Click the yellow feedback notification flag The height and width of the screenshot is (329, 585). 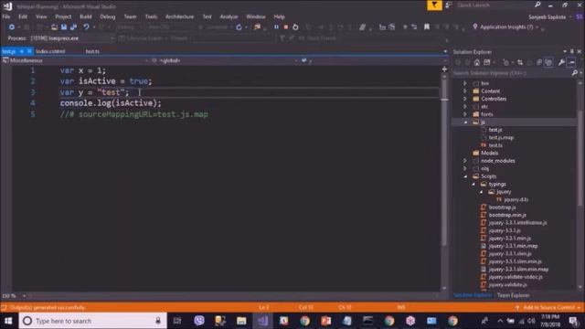pyautogui.click(x=434, y=5)
